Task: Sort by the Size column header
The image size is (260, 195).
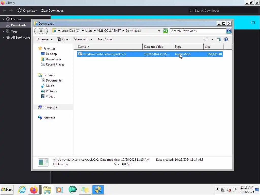Action: pos(214,47)
